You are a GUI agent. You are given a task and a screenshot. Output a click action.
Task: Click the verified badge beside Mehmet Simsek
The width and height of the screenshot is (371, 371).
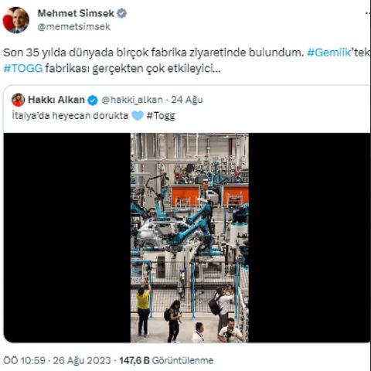click(121, 13)
